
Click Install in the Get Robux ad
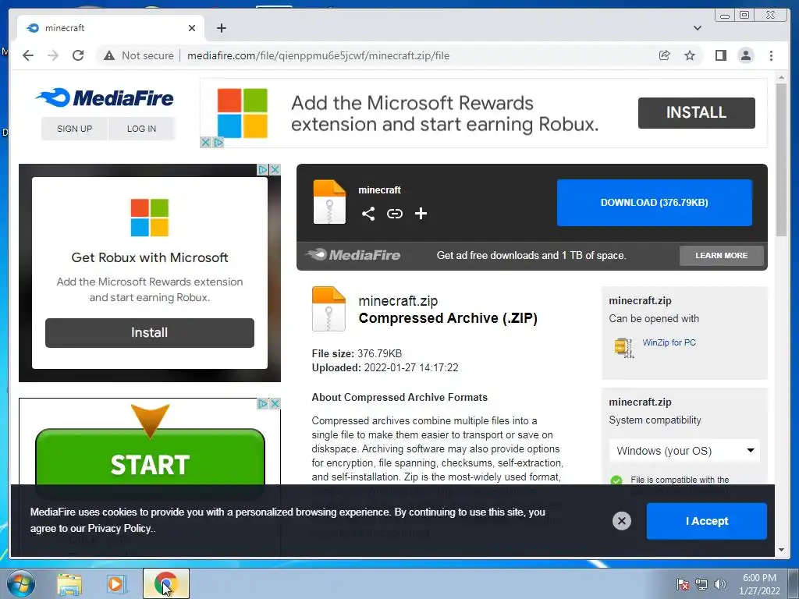click(x=149, y=332)
